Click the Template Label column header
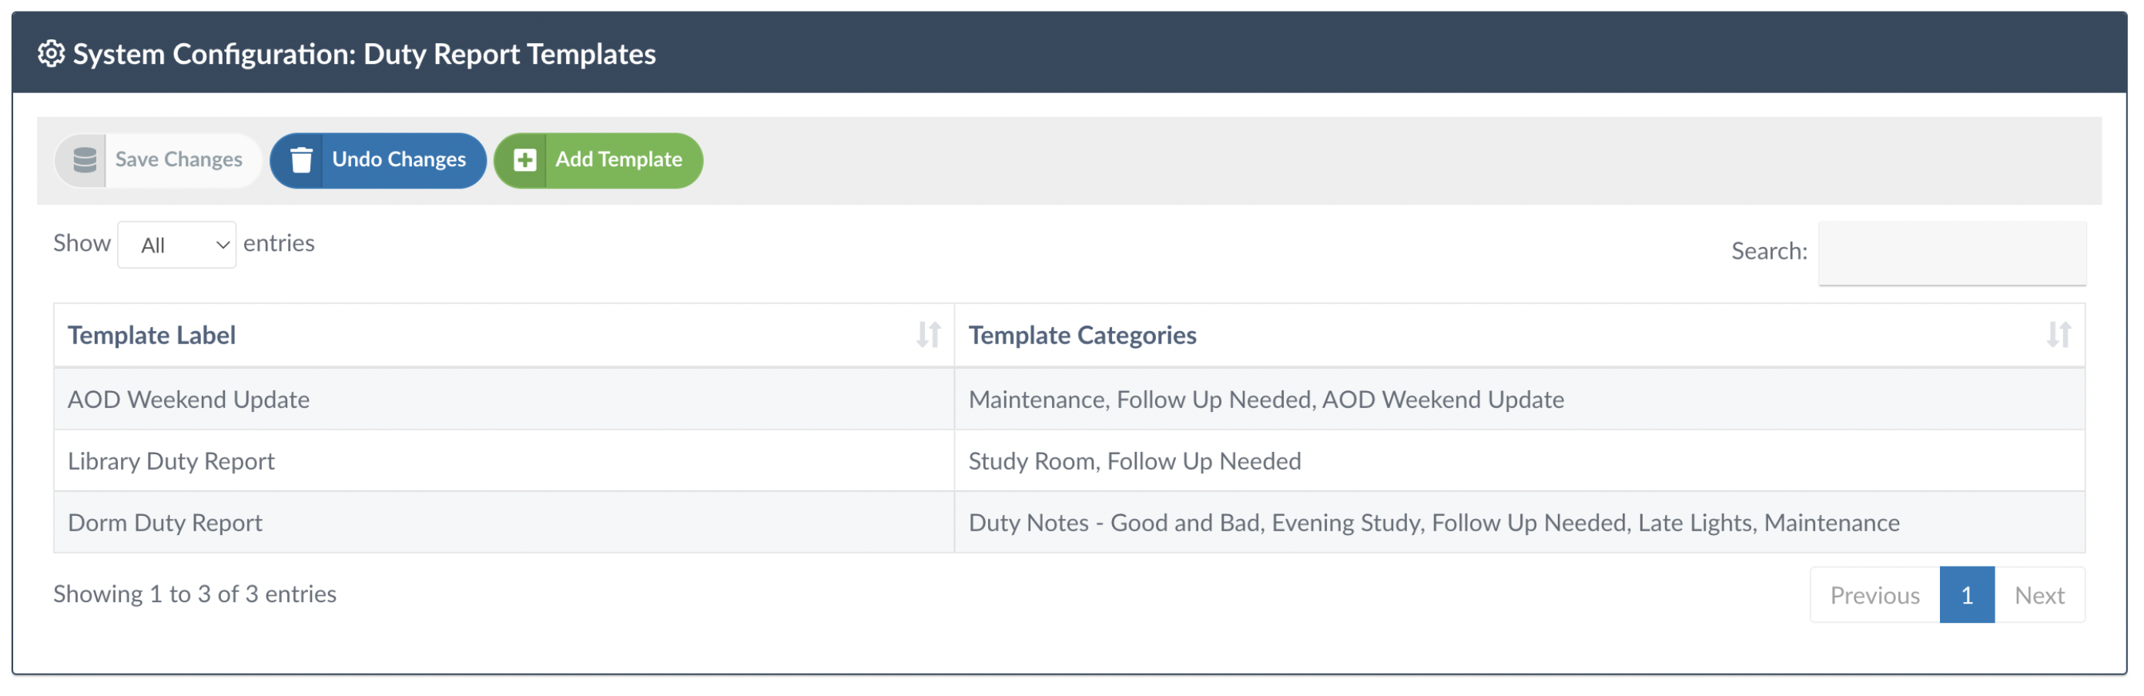 (152, 335)
